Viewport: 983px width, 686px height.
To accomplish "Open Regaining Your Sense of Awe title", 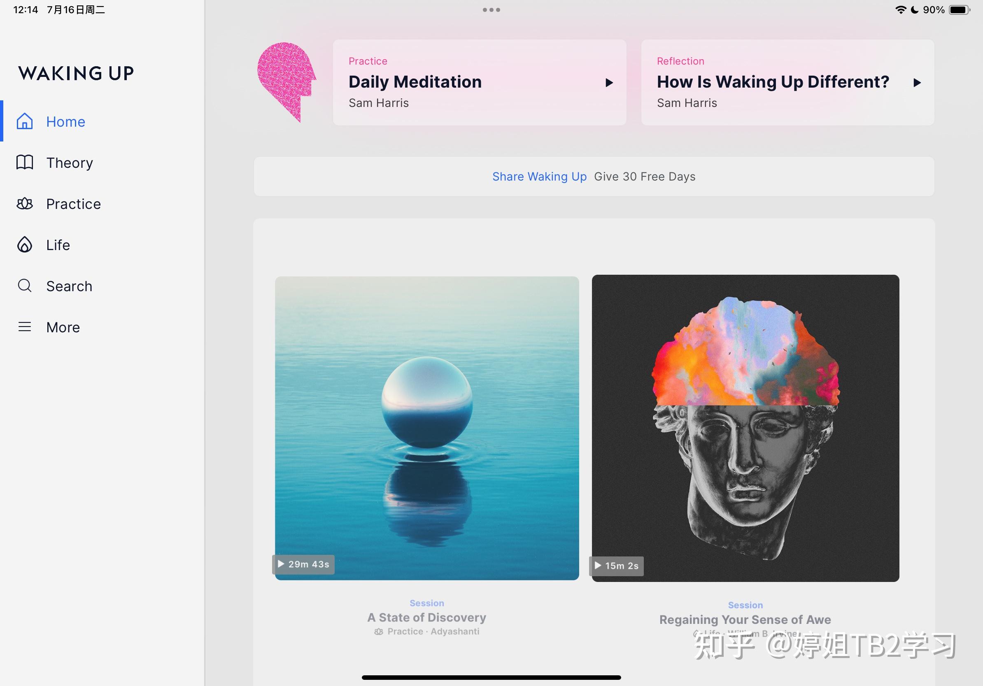I will pos(745,619).
